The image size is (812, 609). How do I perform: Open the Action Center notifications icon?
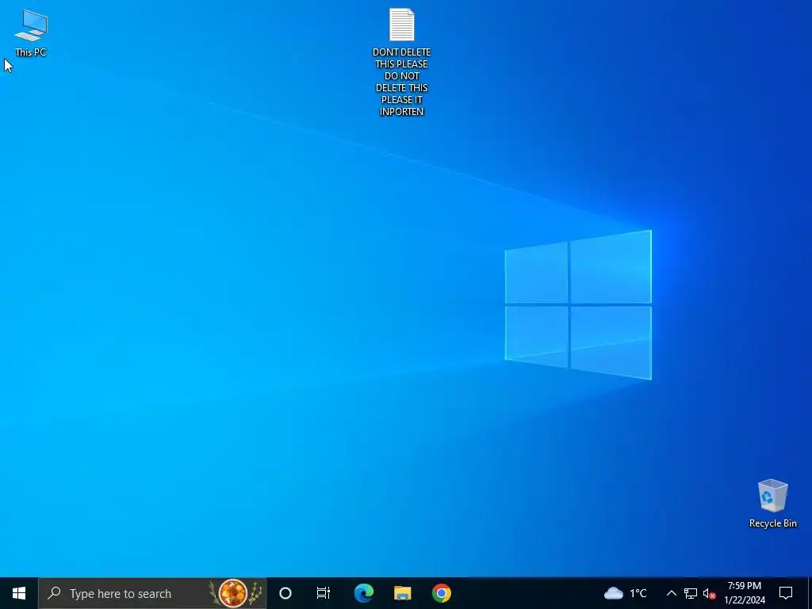click(786, 593)
